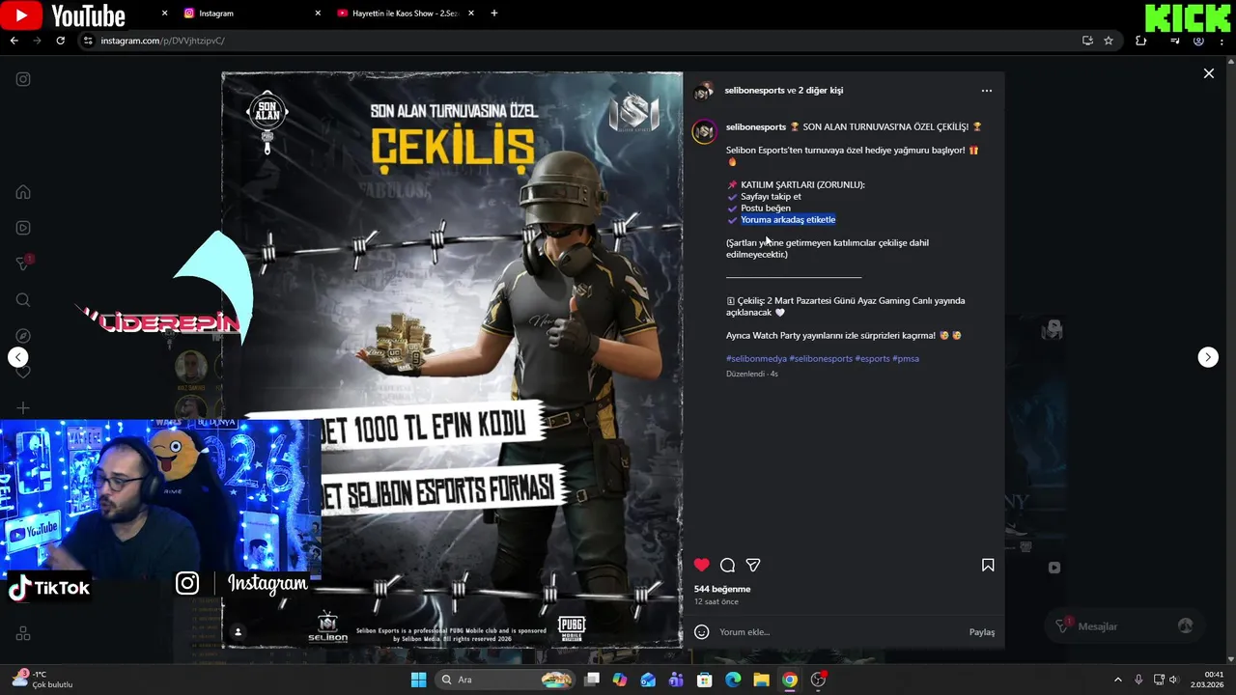Click the taskbar volume icon
The image size is (1236, 695).
point(1173,680)
